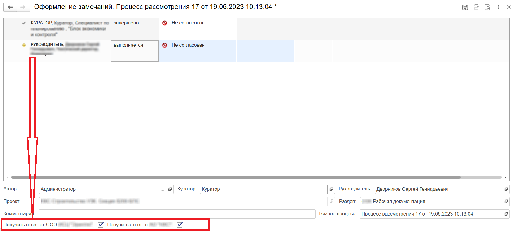The height and width of the screenshot is (231, 513).
Task: Select the КУРАТОР row in the table
Action: 256,29
